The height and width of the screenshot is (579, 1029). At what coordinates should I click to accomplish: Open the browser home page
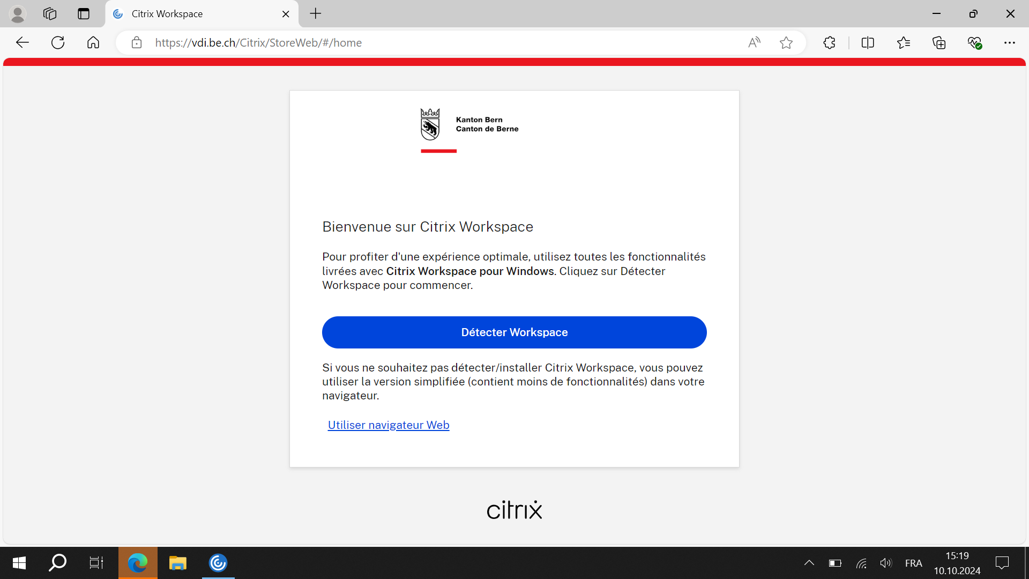(x=93, y=43)
